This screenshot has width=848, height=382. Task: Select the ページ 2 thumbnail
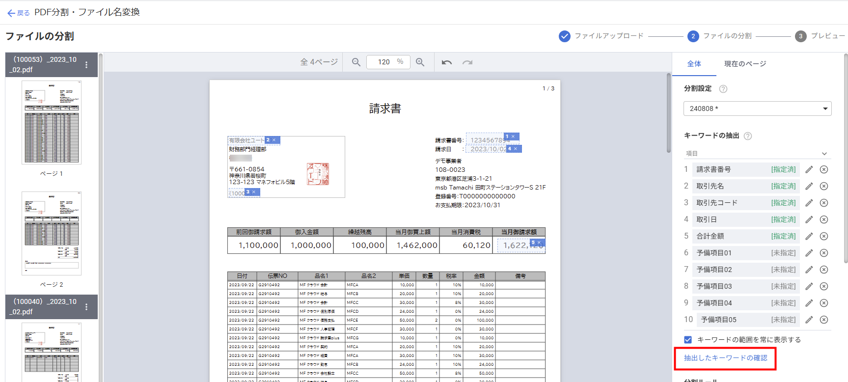pos(52,233)
